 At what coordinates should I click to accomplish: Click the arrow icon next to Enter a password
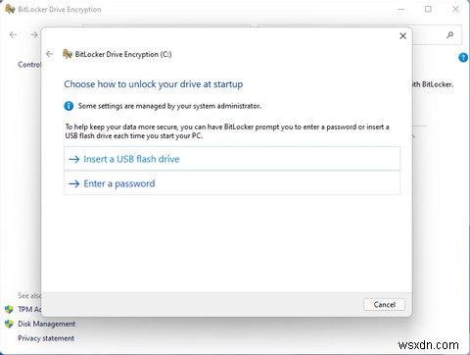[x=74, y=183]
